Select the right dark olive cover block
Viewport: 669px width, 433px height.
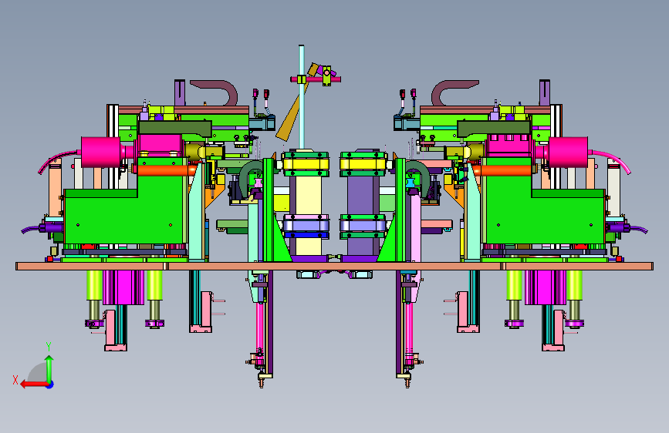[x=494, y=127]
